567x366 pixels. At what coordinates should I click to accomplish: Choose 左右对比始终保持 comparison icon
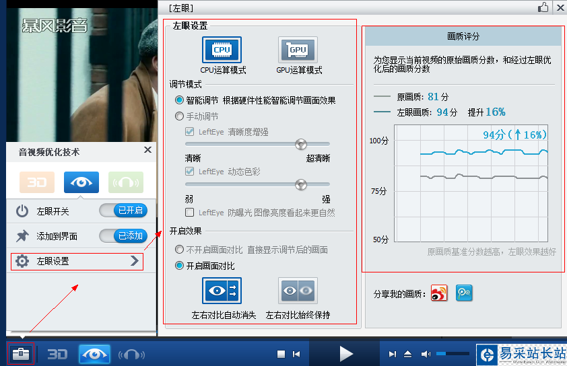click(298, 291)
